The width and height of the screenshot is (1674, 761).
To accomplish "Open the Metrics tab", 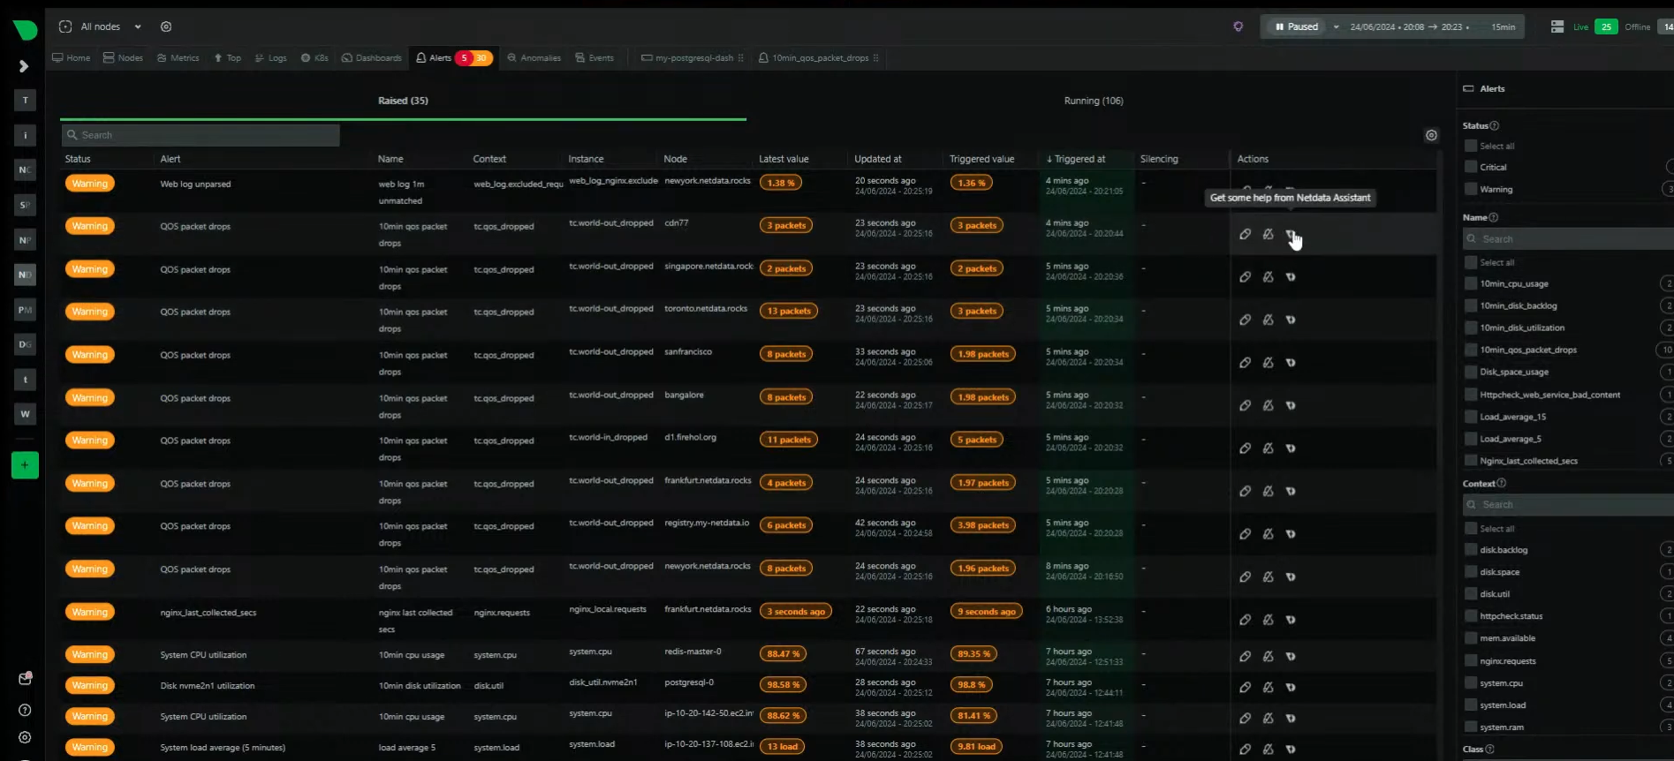I will (178, 57).
